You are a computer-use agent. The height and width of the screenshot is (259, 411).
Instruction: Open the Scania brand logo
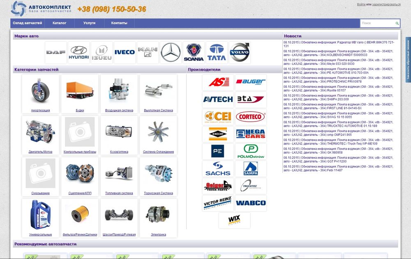coord(194,53)
